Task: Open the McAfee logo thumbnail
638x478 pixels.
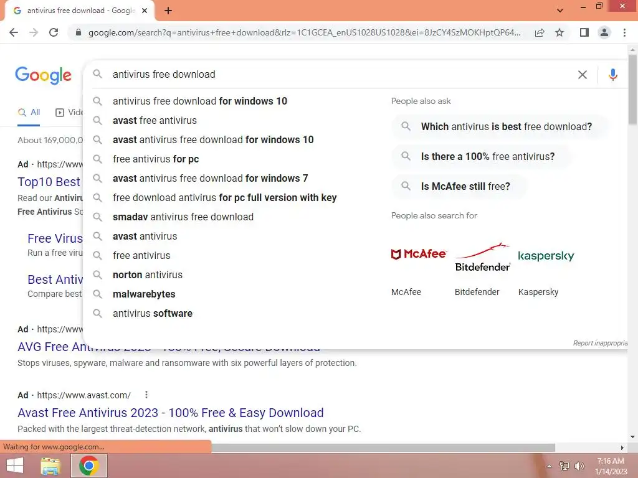Action: [419, 255]
